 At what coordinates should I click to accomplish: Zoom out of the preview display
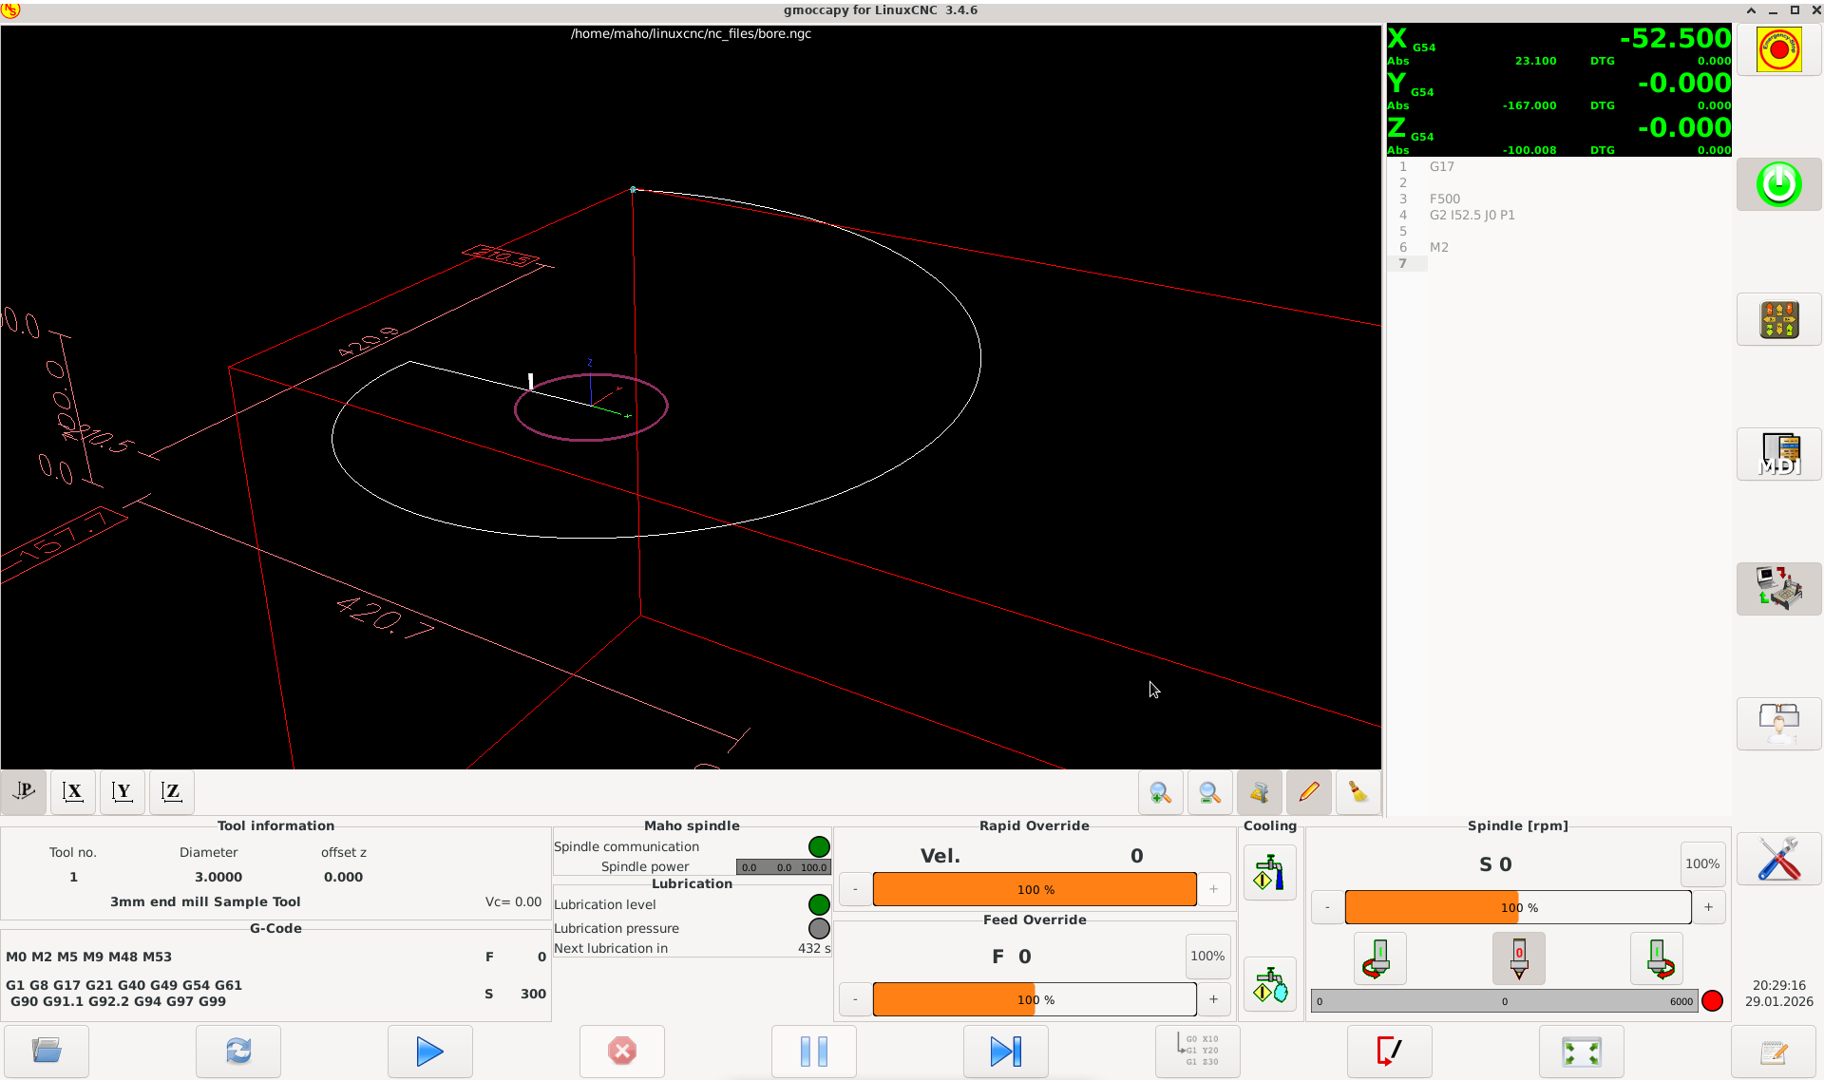click(1209, 792)
